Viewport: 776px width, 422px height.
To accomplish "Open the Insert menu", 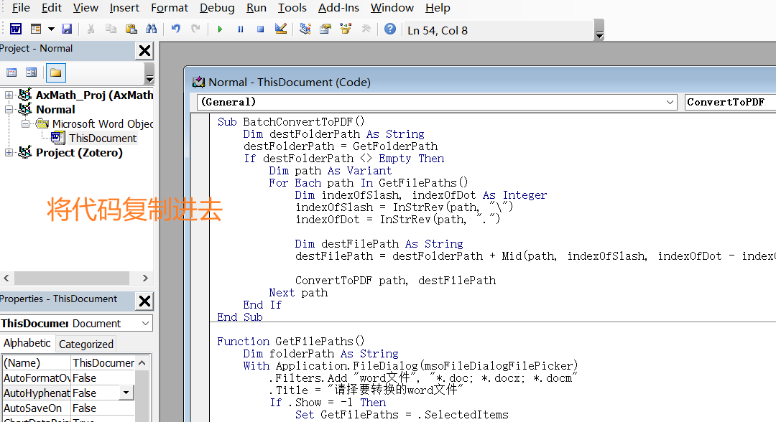I will pos(124,8).
